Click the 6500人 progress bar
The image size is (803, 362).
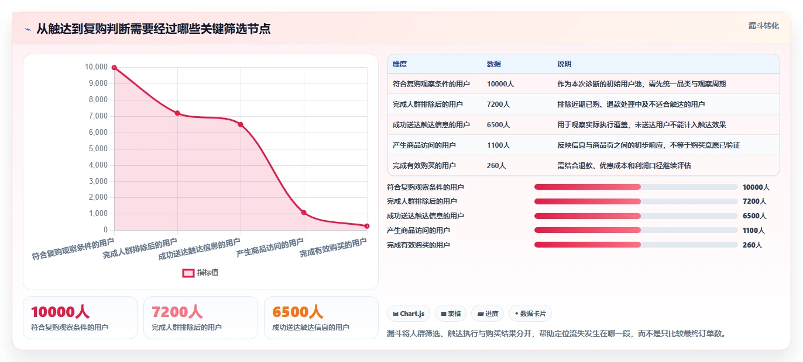pos(636,216)
